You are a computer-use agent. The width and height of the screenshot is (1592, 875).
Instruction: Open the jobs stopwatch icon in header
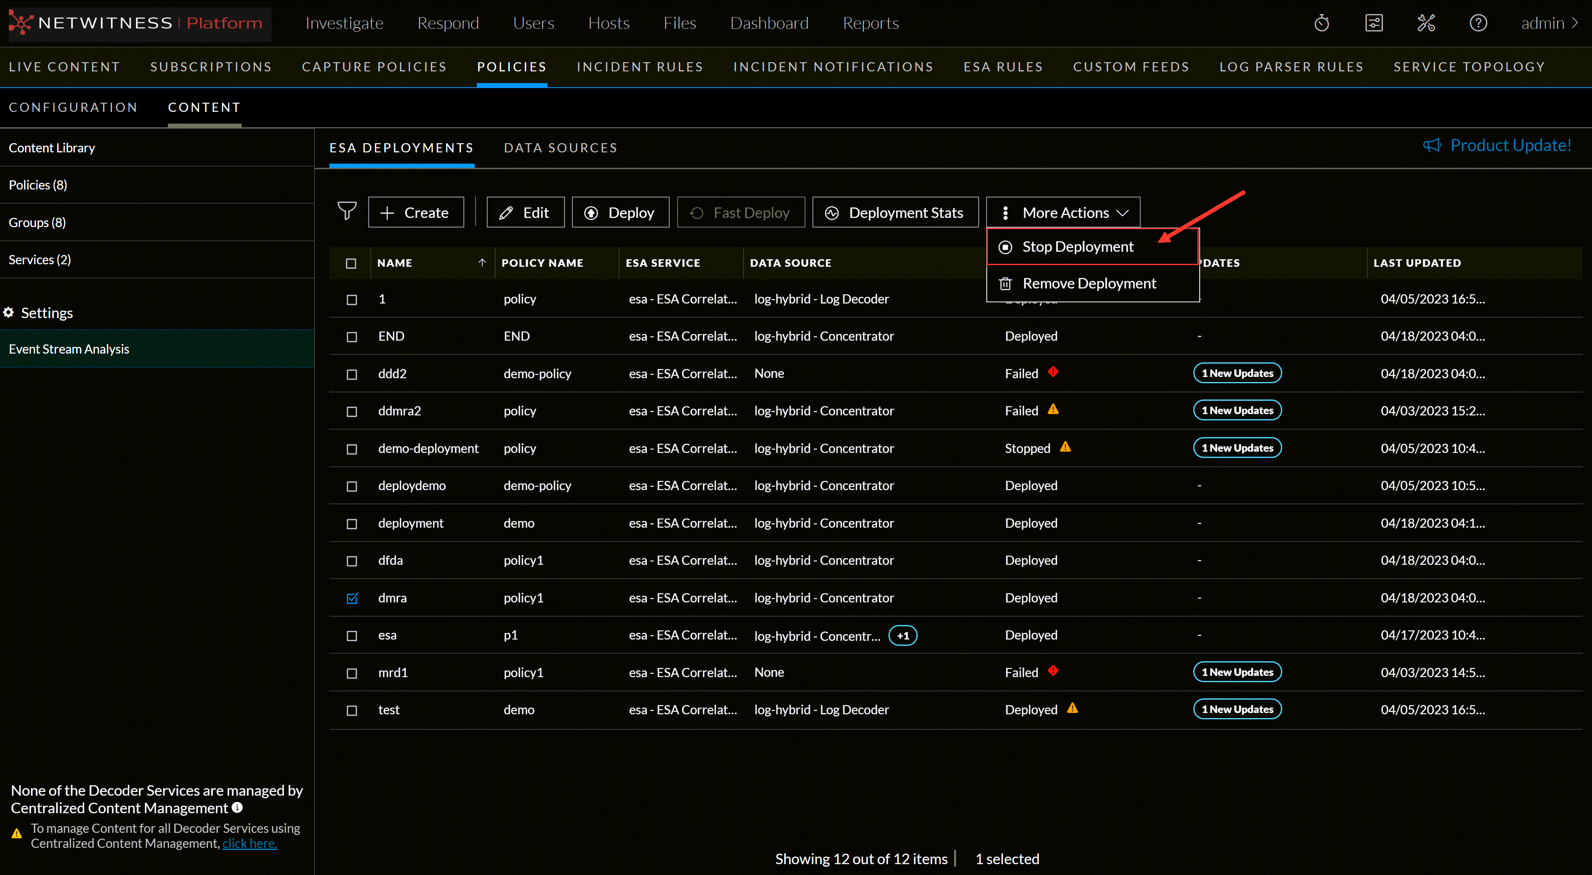click(x=1321, y=23)
